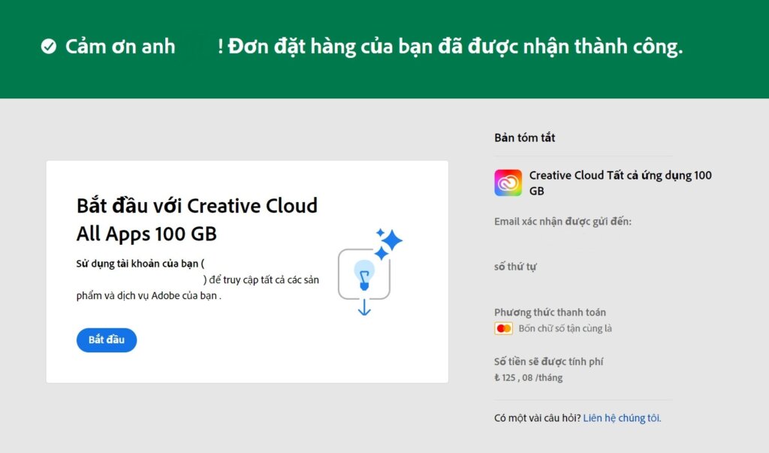Click the Creative Cloud app logo
The height and width of the screenshot is (453, 769).
coord(508,183)
